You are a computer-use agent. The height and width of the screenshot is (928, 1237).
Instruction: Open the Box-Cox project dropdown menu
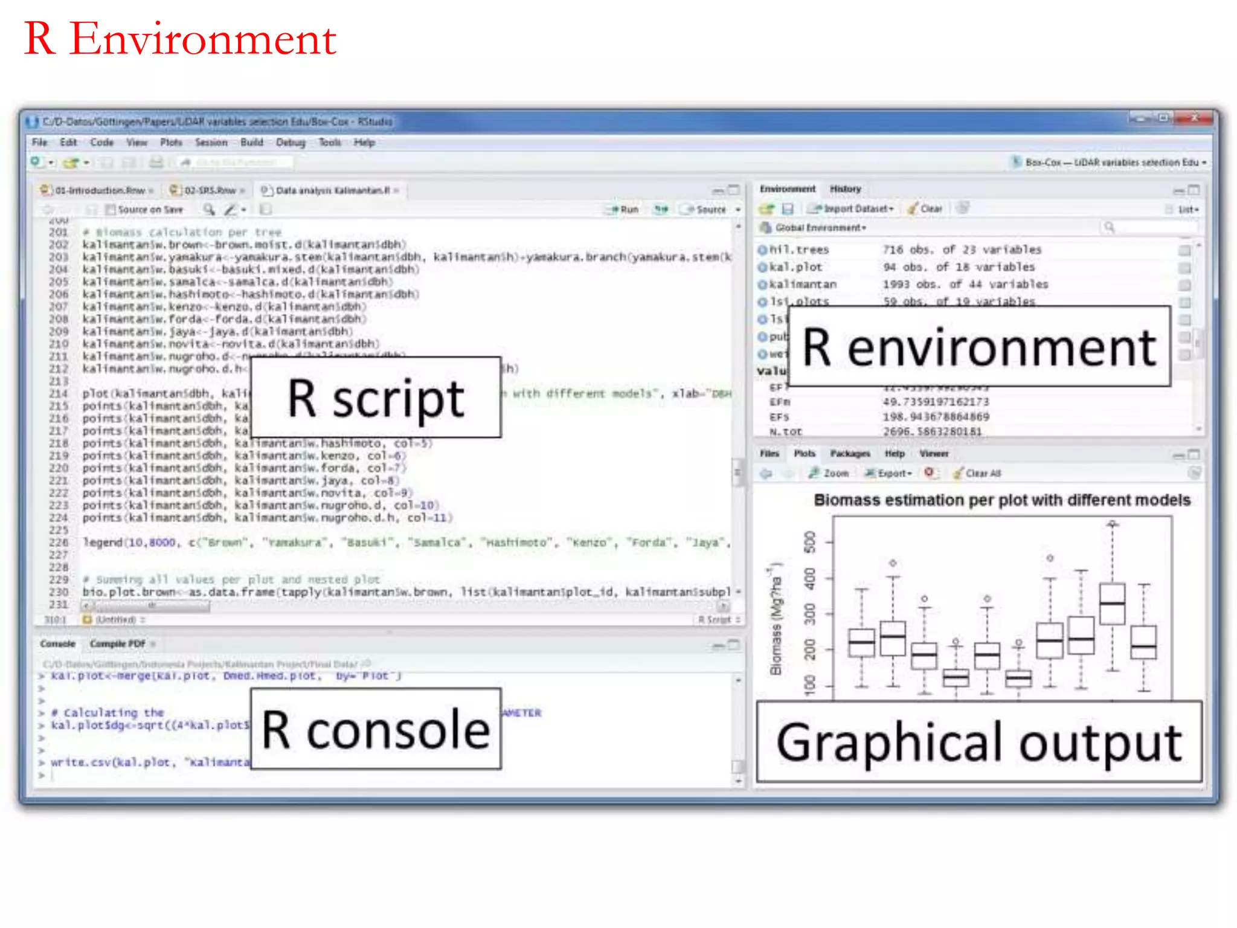(x=1108, y=162)
